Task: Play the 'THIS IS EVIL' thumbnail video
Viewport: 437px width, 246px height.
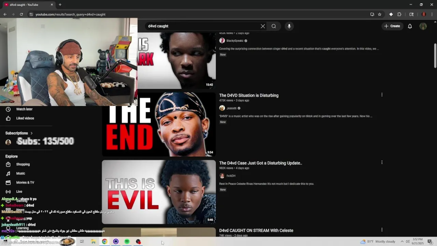Action: (x=159, y=192)
